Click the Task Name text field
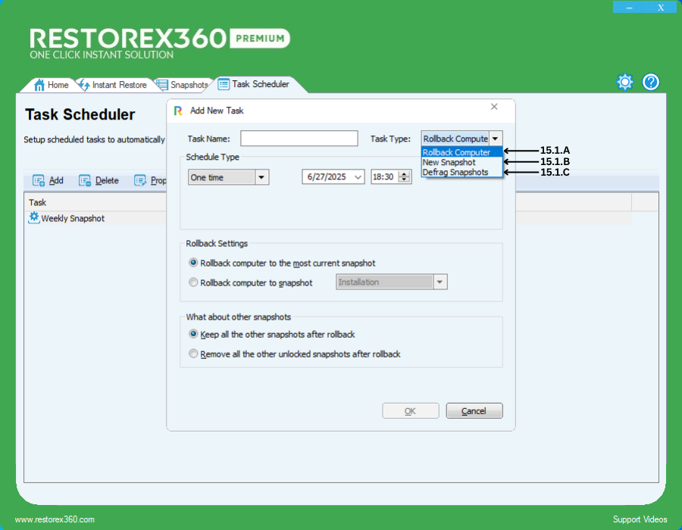The image size is (682, 530). (299, 139)
